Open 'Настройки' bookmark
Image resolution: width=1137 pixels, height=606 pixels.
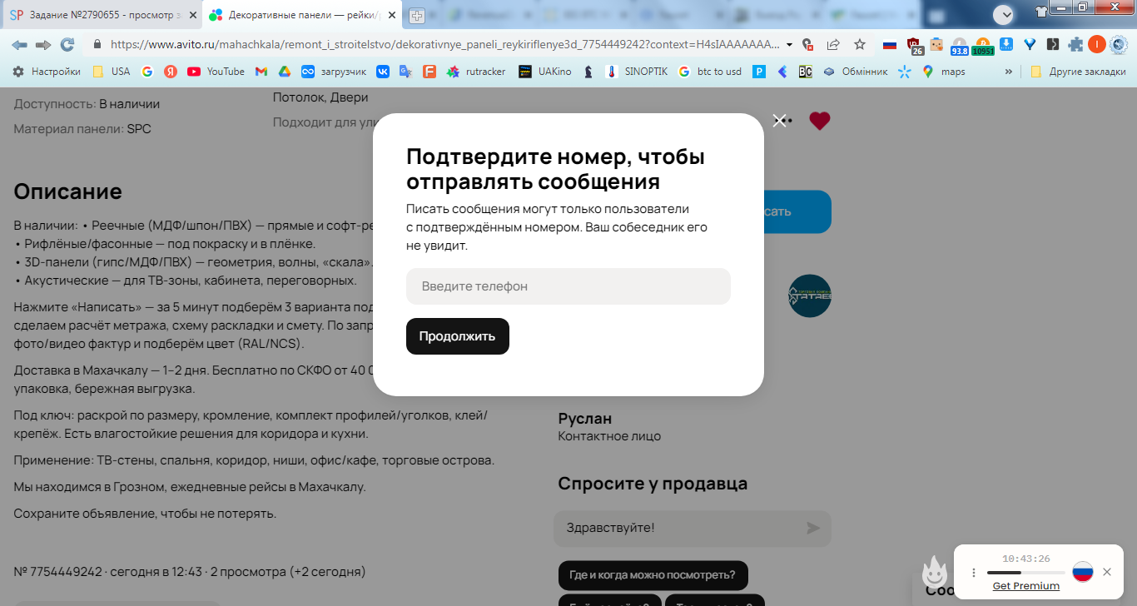pos(47,72)
